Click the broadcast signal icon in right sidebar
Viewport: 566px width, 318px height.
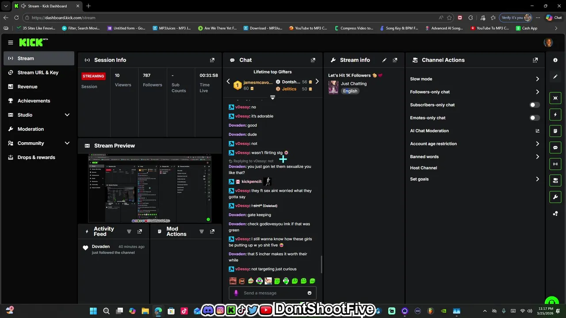pos(555,164)
